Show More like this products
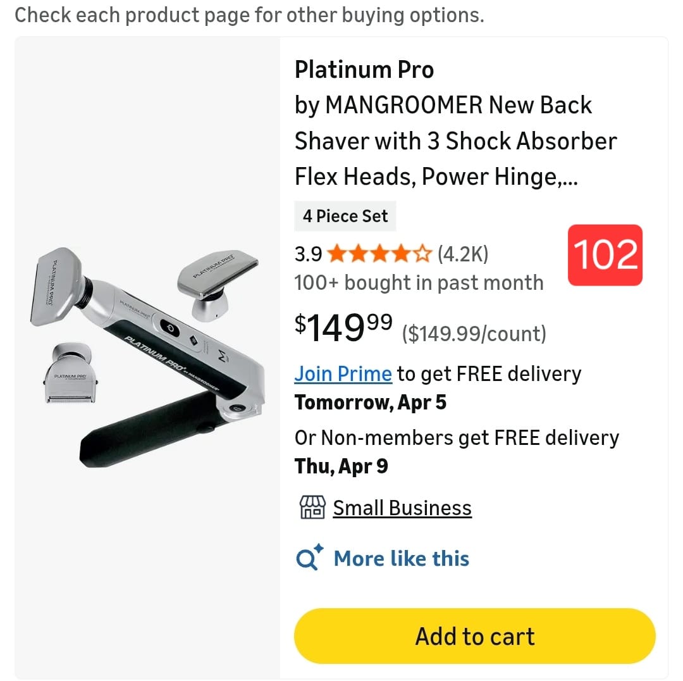Image resolution: width=683 pixels, height=681 pixels. [401, 559]
